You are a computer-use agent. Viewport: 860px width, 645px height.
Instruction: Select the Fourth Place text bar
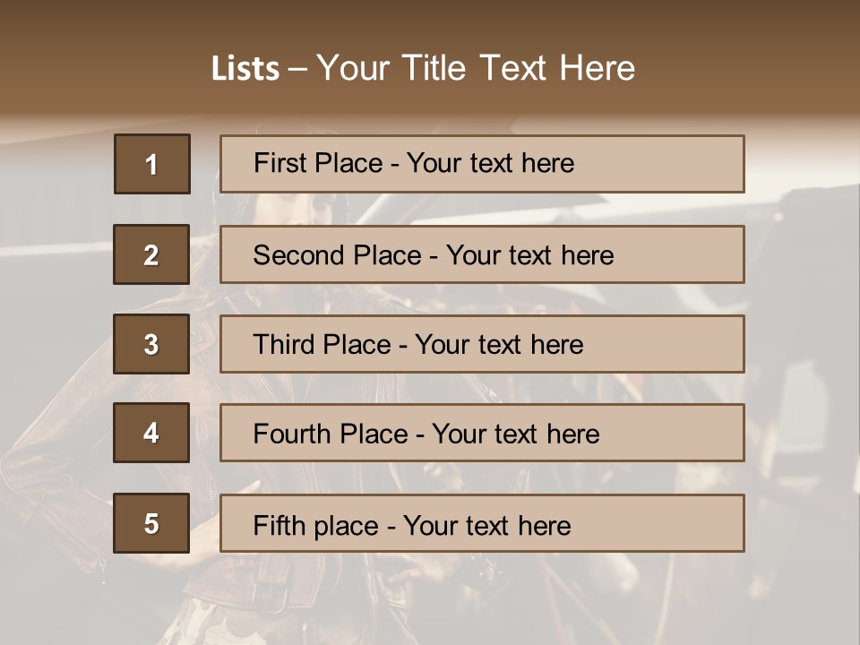482,433
